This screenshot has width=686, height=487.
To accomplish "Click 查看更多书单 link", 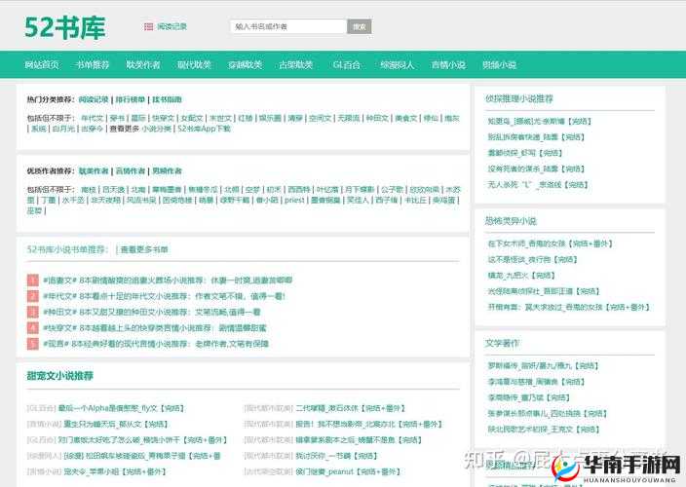I will pyautogui.click(x=144, y=249).
